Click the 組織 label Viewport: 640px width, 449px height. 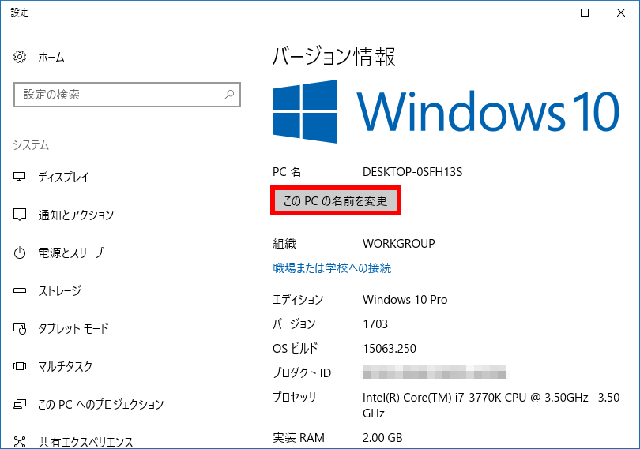[x=284, y=244]
